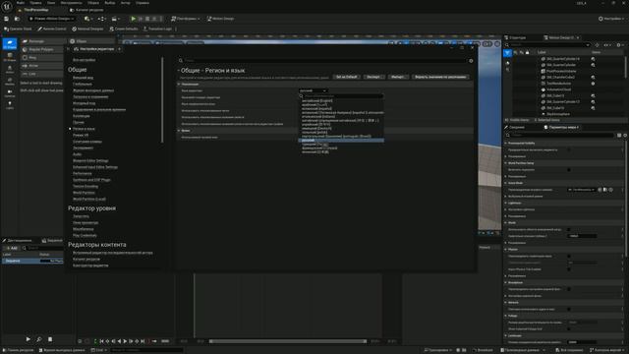Open the Файл menu
Viewport: 629px width, 354px height.
(21, 3)
